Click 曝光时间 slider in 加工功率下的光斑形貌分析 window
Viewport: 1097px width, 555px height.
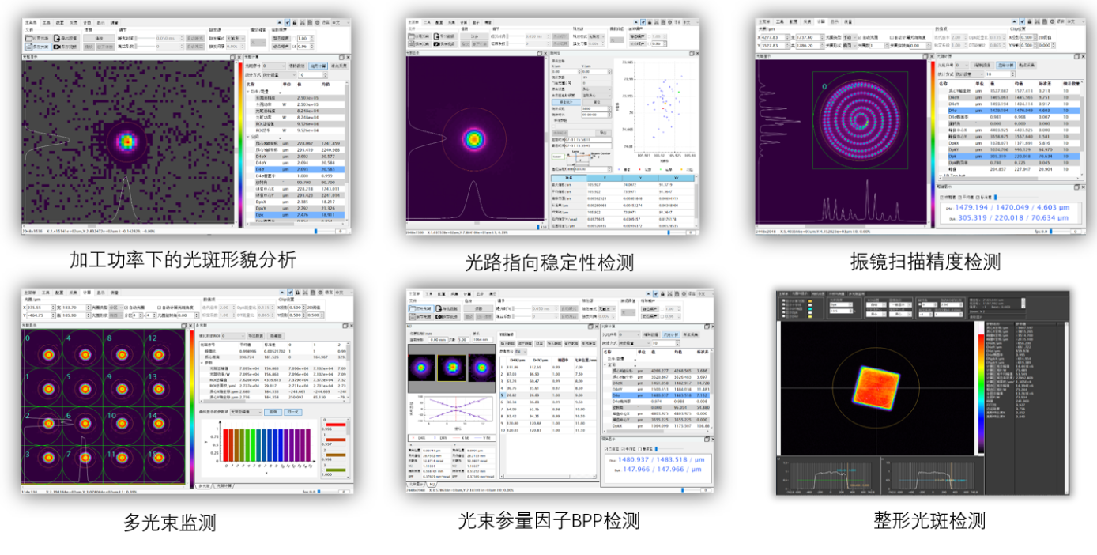(x=145, y=38)
